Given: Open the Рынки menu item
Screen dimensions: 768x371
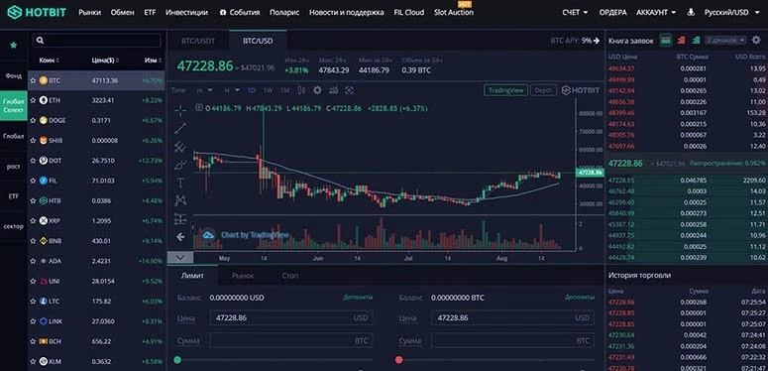Looking at the screenshot, I should 89,12.
